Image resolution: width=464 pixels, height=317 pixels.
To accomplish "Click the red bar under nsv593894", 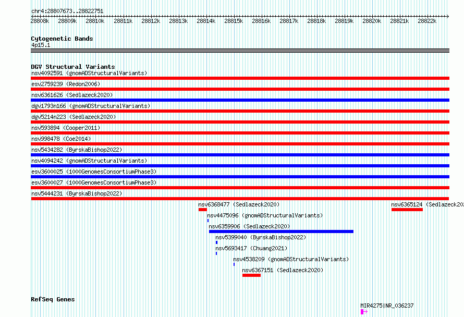I will coord(240,133).
